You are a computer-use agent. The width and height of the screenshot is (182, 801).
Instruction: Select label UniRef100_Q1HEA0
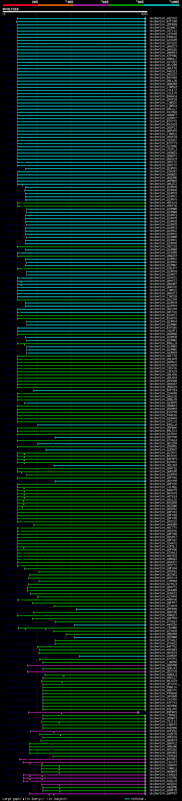[x=163, y=656]
